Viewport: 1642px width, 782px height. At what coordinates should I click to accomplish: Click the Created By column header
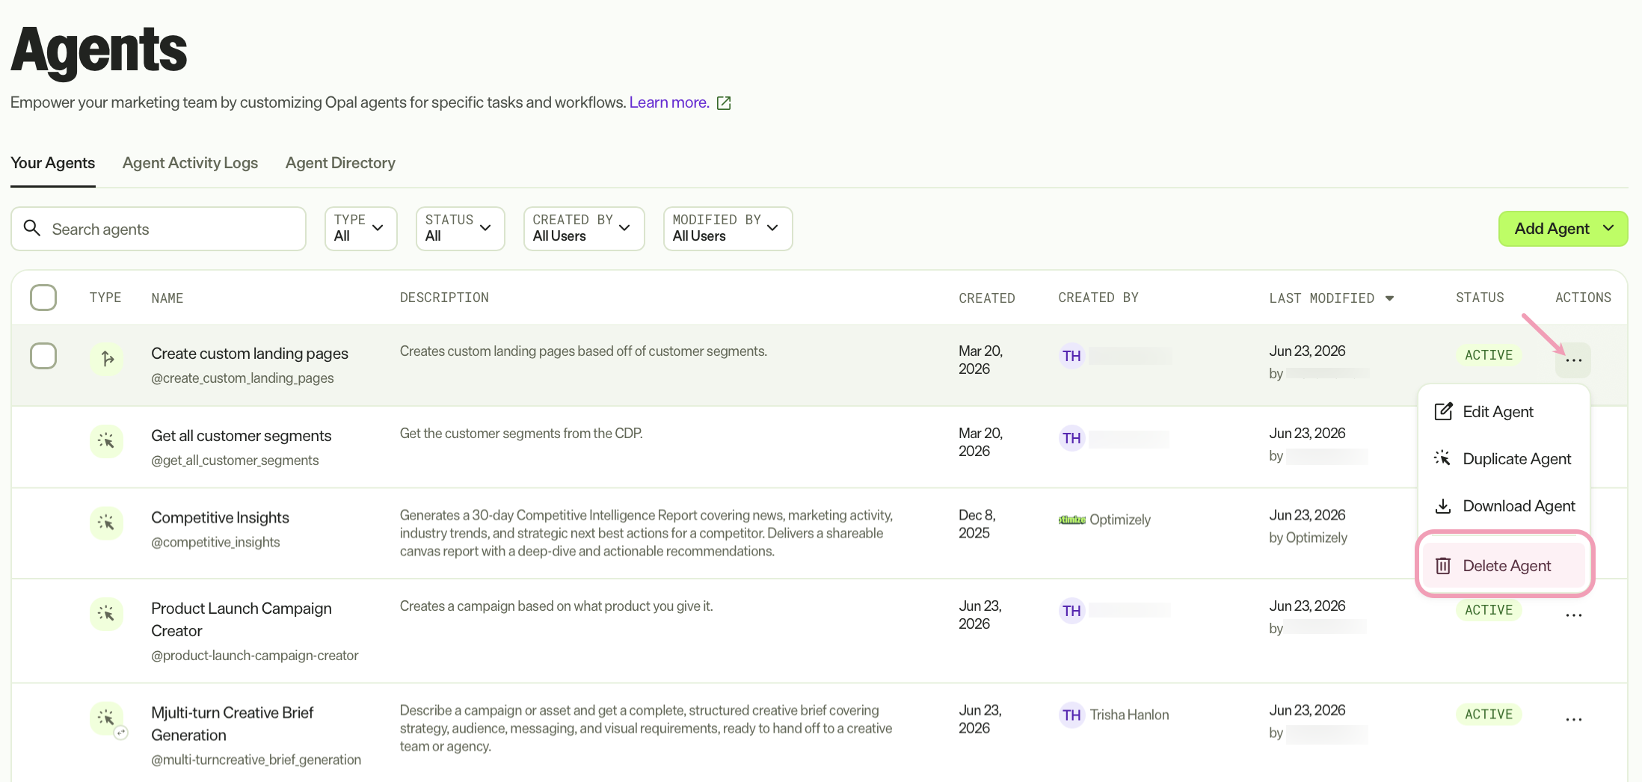[1098, 298]
